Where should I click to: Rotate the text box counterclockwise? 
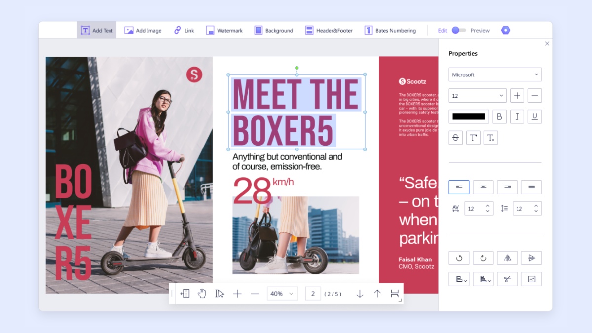click(459, 258)
